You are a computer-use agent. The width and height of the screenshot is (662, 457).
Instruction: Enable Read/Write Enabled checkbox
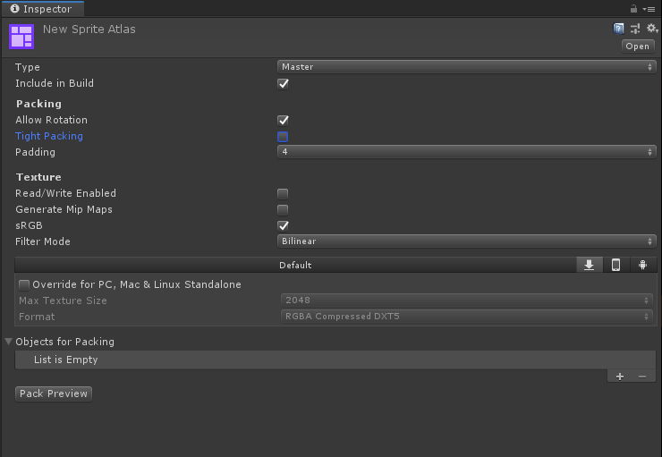[283, 194]
